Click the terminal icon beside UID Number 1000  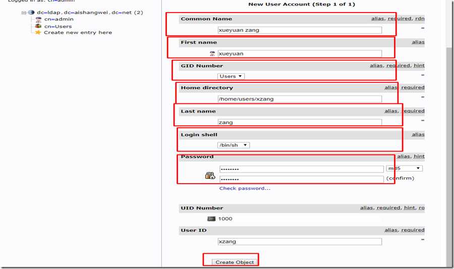click(212, 219)
